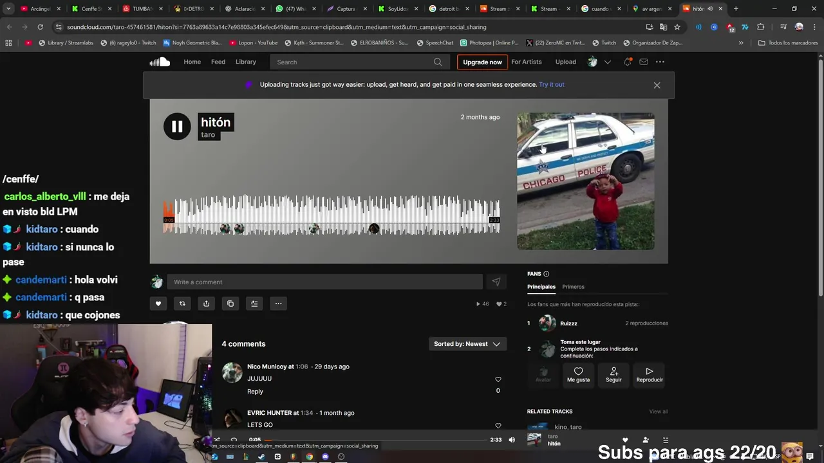Image resolution: width=824 pixels, height=463 pixels.
Task: Reply to the JUJUUU comment
Action: tap(255, 391)
